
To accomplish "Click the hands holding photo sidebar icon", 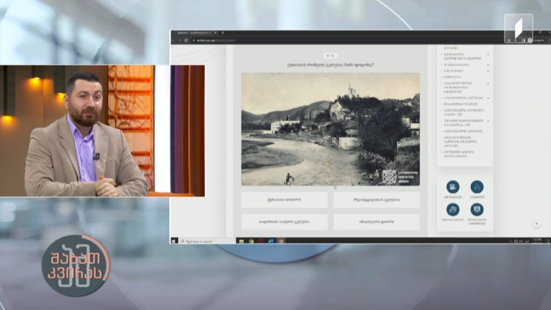I will point(453,210).
